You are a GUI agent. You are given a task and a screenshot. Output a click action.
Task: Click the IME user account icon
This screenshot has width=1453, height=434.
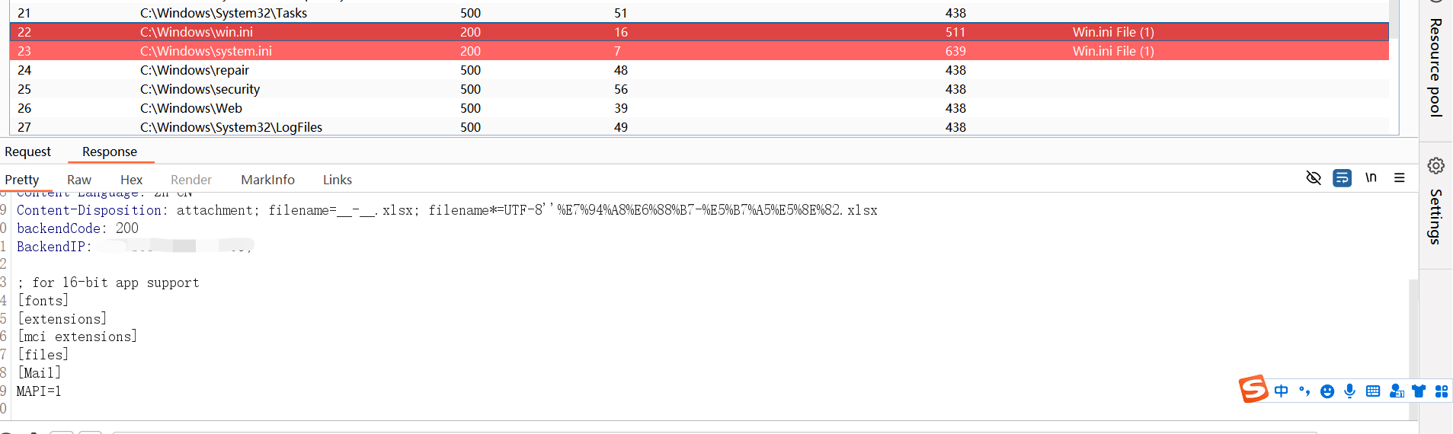(1396, 391)
